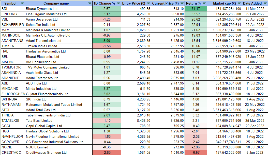
Task: Click the ADANIENT symbol cell
Action: pyautogui.click(x=13, y=78)
